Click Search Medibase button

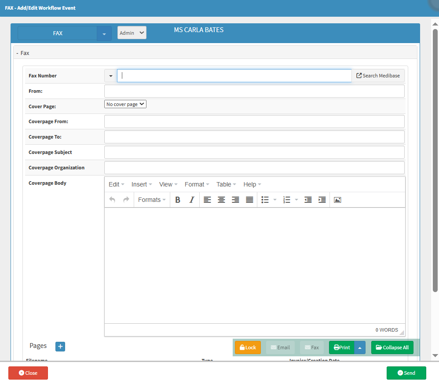pos(378,76)
